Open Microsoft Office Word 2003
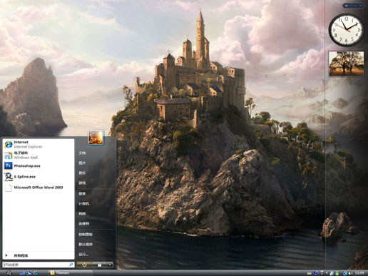This screenshot has height=276, width=368. pyautogui.click(x=38, y=188)
